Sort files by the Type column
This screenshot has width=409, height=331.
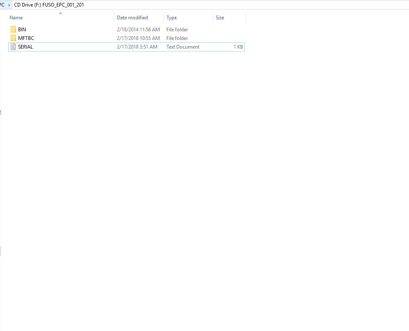[x=172, y=18]
